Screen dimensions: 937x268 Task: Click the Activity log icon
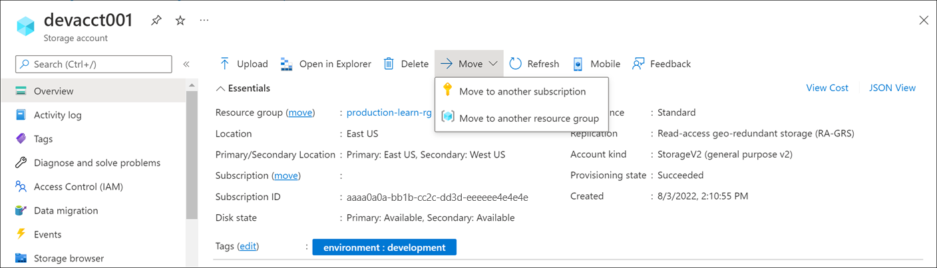click(21, 115)
